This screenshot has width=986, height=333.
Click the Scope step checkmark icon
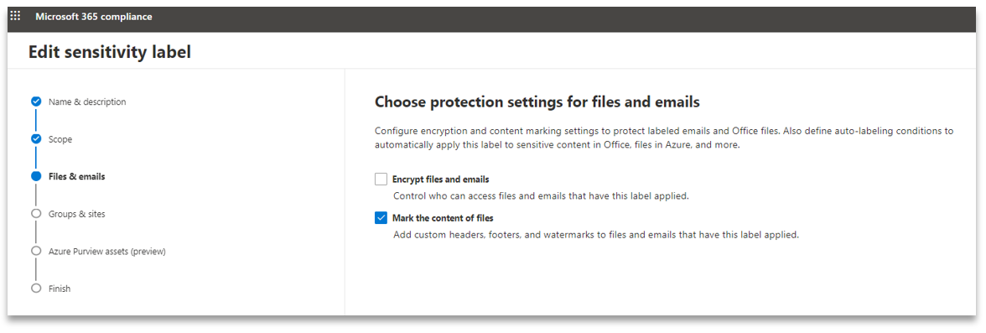(36, 139)
